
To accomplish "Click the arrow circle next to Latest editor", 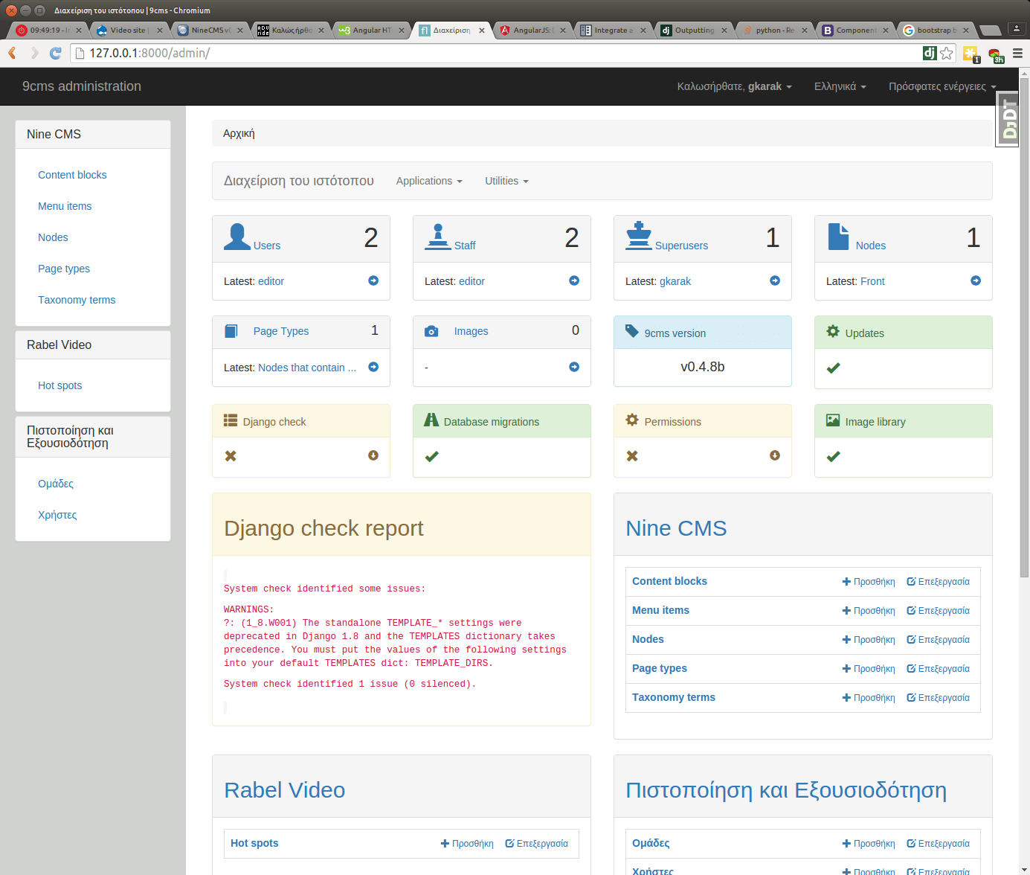I will (x=373, y=281).
